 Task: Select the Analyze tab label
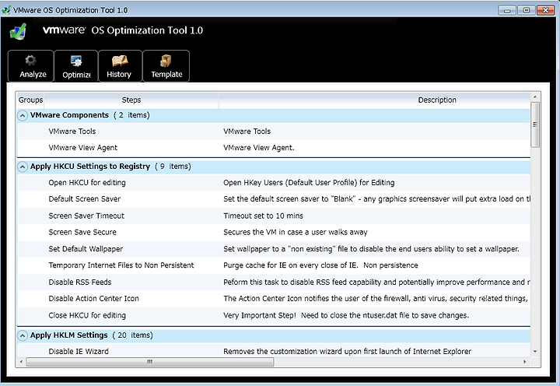coord(33,75)
